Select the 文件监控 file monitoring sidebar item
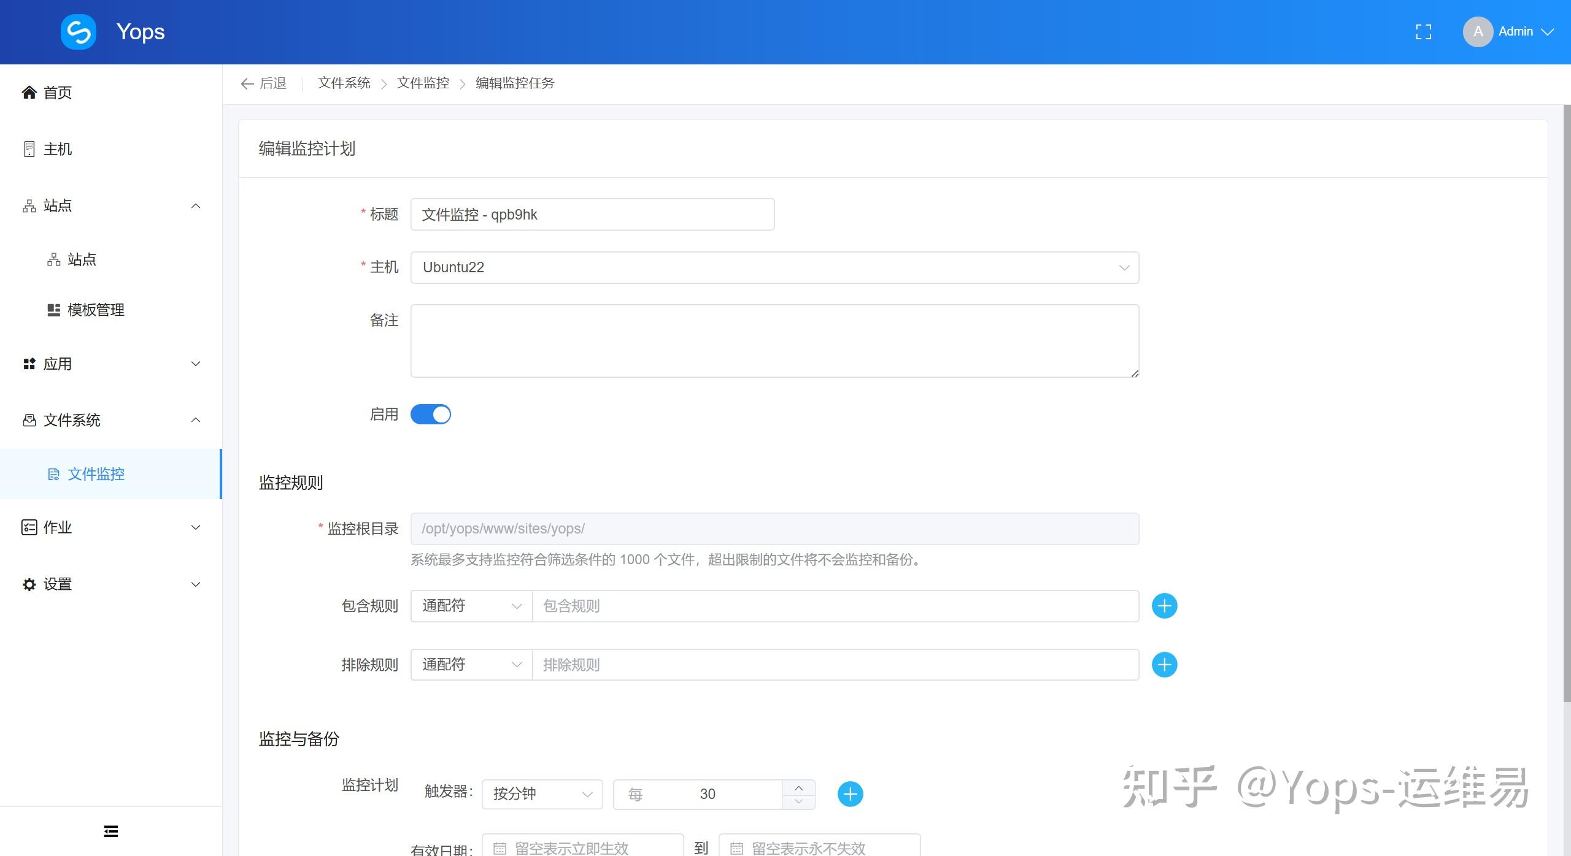The image size is (1571, 856). click(96, 473)
